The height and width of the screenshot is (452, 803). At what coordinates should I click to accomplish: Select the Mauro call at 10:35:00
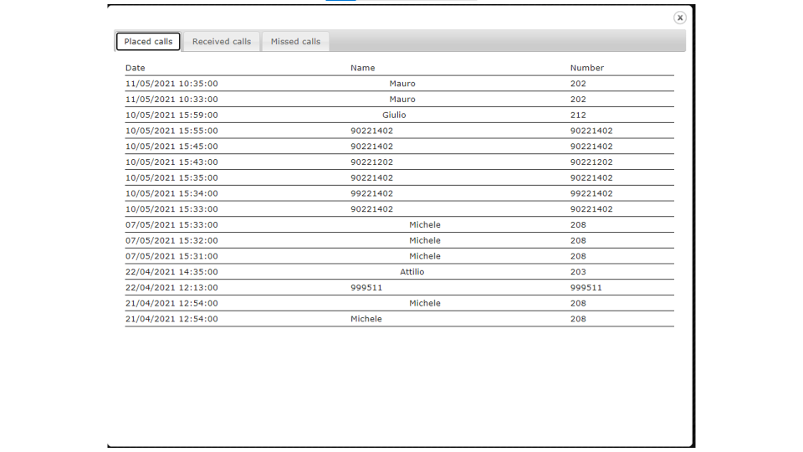400,84
